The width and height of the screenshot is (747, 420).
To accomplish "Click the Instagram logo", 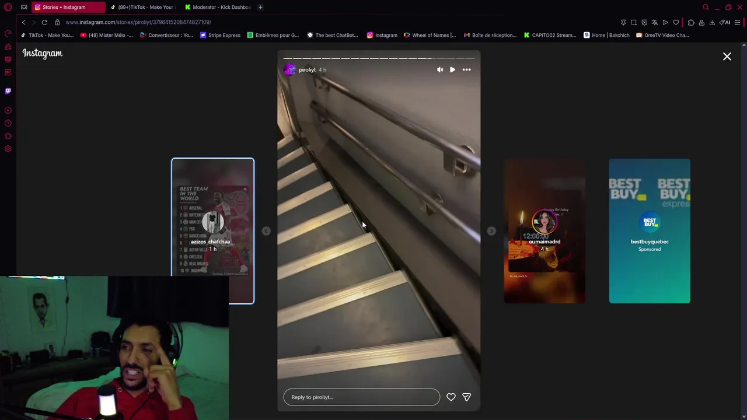I will tap(43, 53).
